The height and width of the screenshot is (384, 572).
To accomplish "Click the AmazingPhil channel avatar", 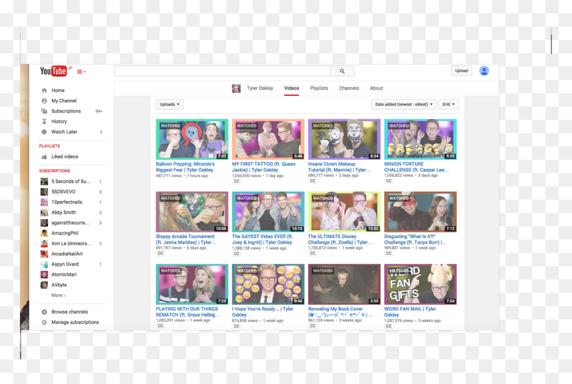I will point(44,233).
